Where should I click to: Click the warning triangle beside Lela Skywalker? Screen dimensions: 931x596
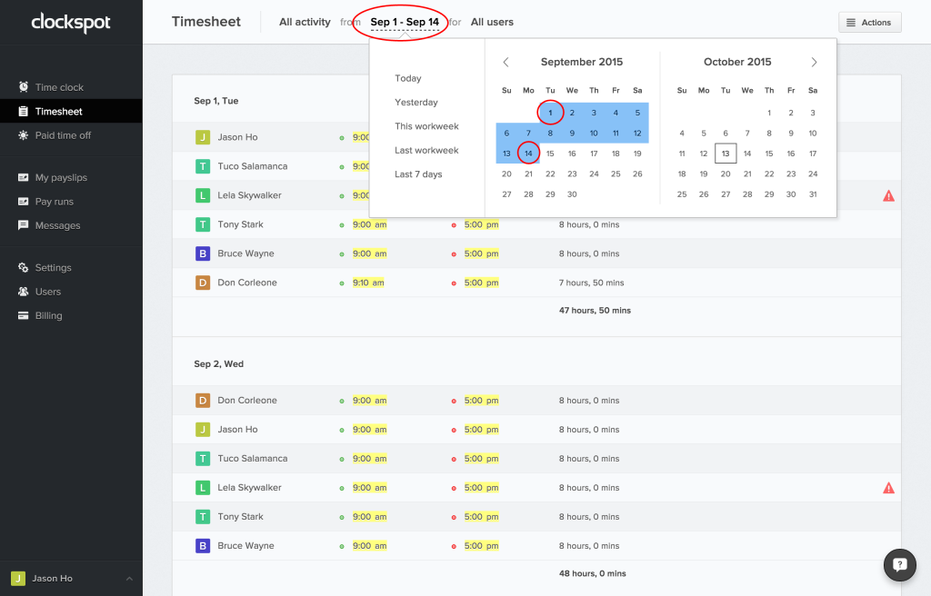click(x=888, y=194)
